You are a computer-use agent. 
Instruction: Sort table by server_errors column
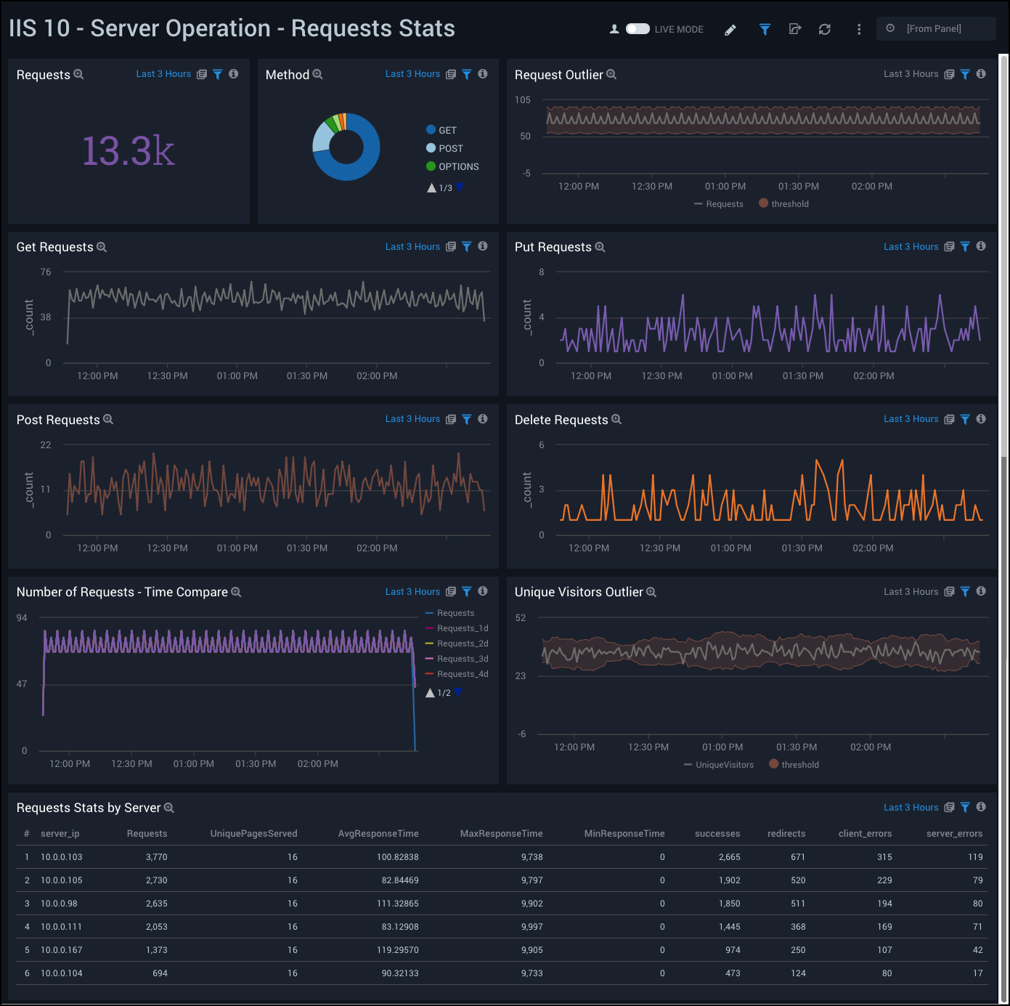(x=955, y=834)
